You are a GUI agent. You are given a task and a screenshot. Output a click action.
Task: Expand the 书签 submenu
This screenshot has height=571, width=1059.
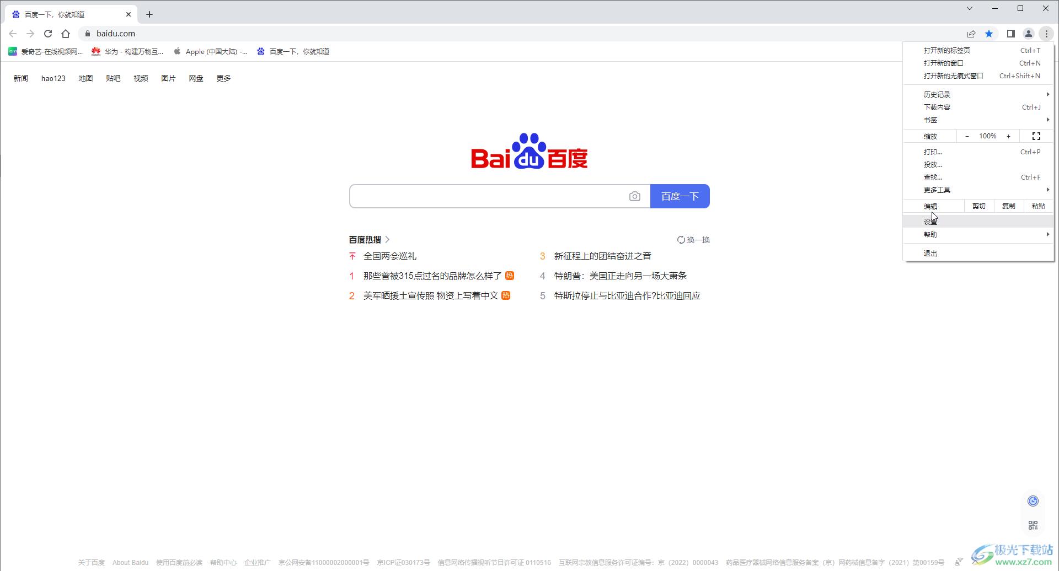click(978, 120)
